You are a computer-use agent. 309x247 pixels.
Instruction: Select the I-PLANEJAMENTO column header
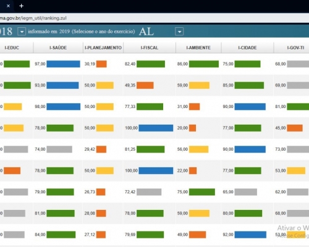click(103, 48)
